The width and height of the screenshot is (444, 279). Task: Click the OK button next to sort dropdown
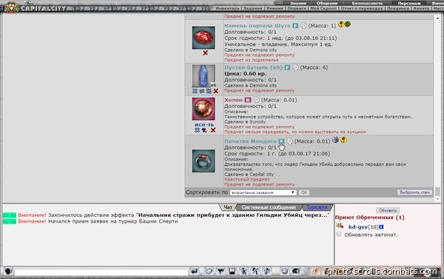304,192
